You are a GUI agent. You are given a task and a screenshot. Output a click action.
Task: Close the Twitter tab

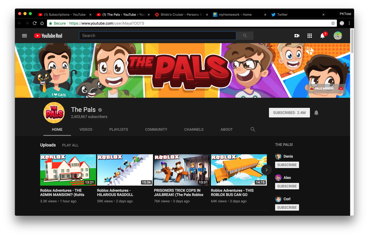coord(323,14)
